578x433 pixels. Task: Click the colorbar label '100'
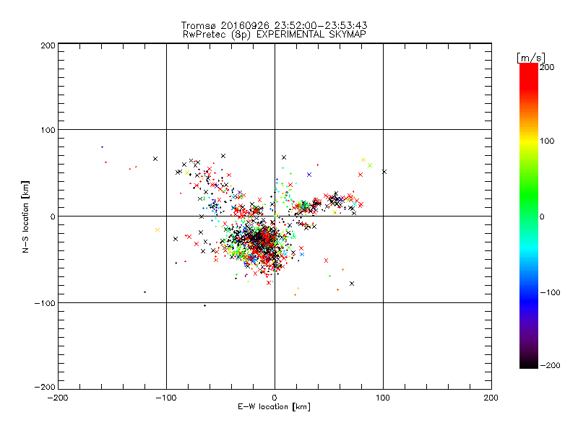click(547, 141)
